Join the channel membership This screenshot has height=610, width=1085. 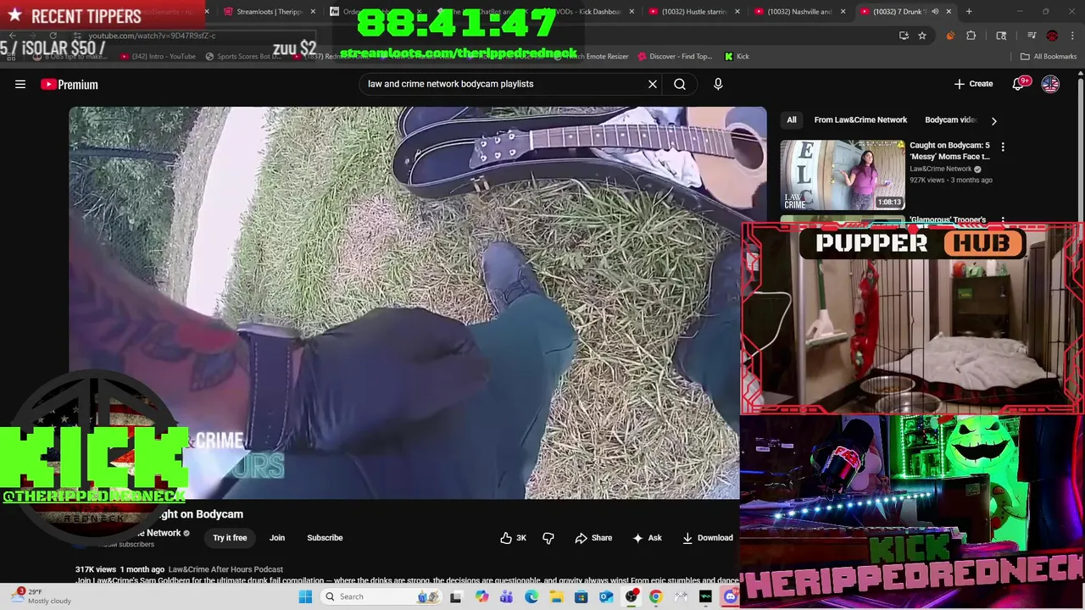pos(277,538)
